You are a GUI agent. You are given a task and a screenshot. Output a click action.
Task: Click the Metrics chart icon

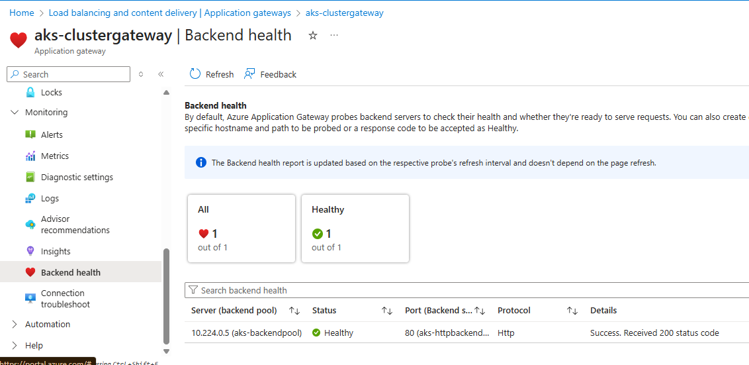[x=30, y=156]
